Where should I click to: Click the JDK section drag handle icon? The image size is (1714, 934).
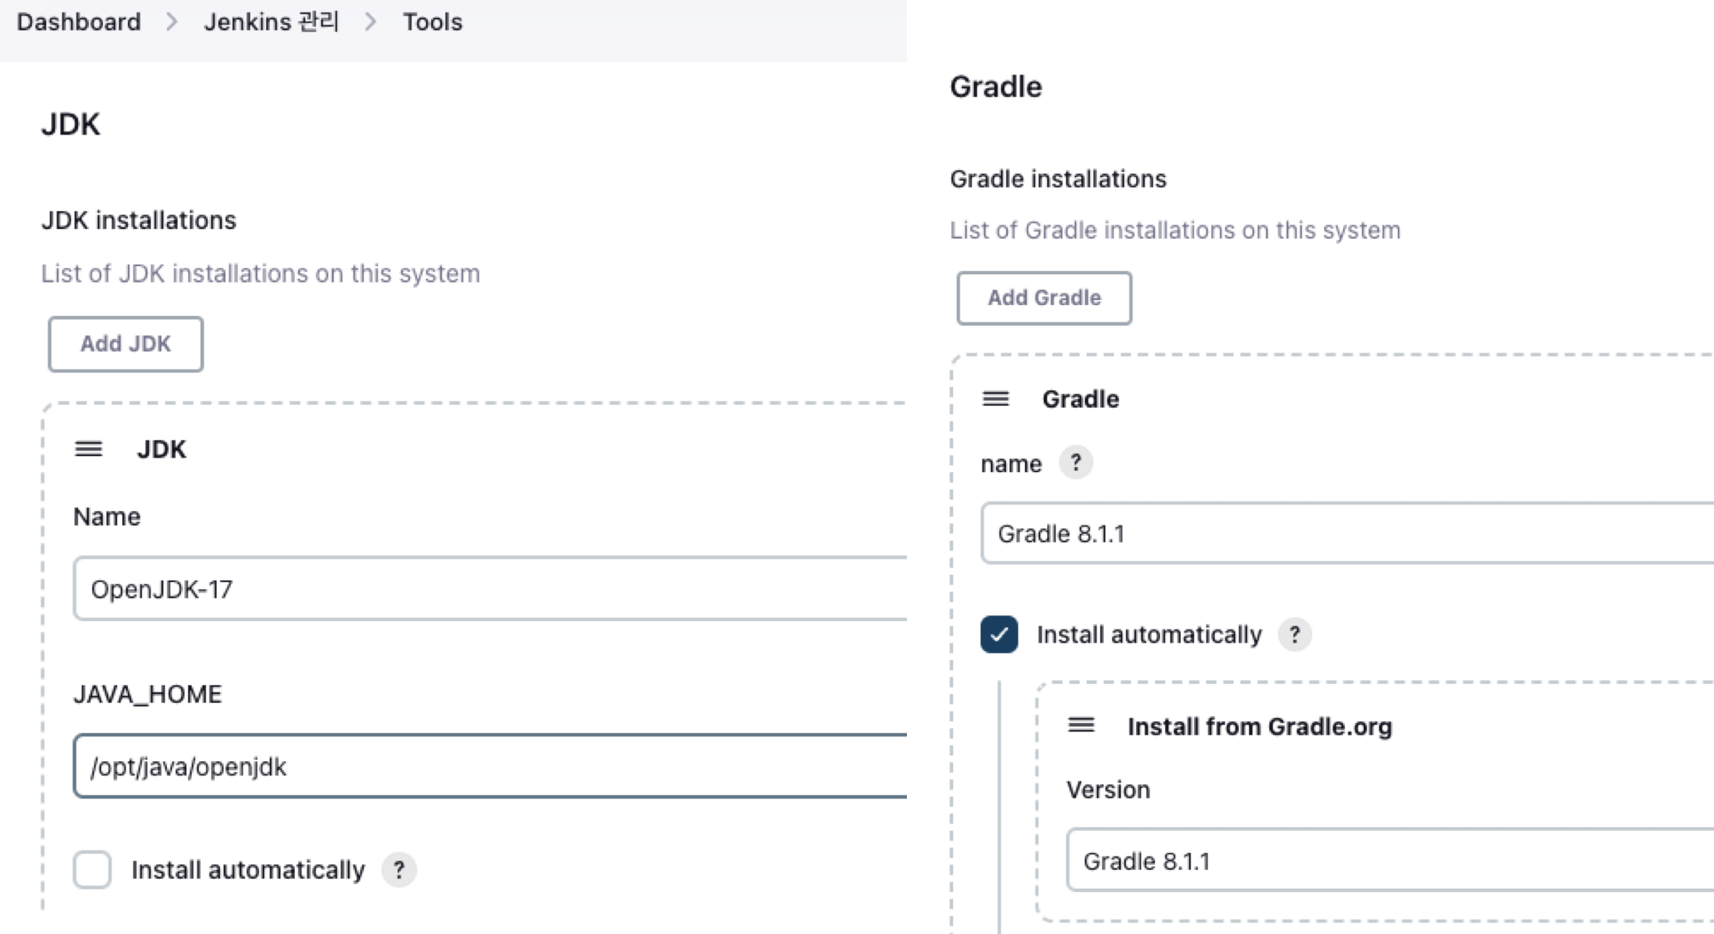pyautogui.click(x=88, y=449)
